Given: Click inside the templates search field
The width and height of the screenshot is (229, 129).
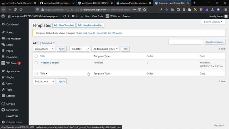Looking at the screenshot, I should 186,42.
